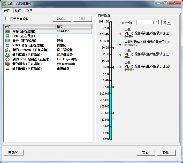
Task: Click the 受限制 summary value
Action: tap(62, 45)
